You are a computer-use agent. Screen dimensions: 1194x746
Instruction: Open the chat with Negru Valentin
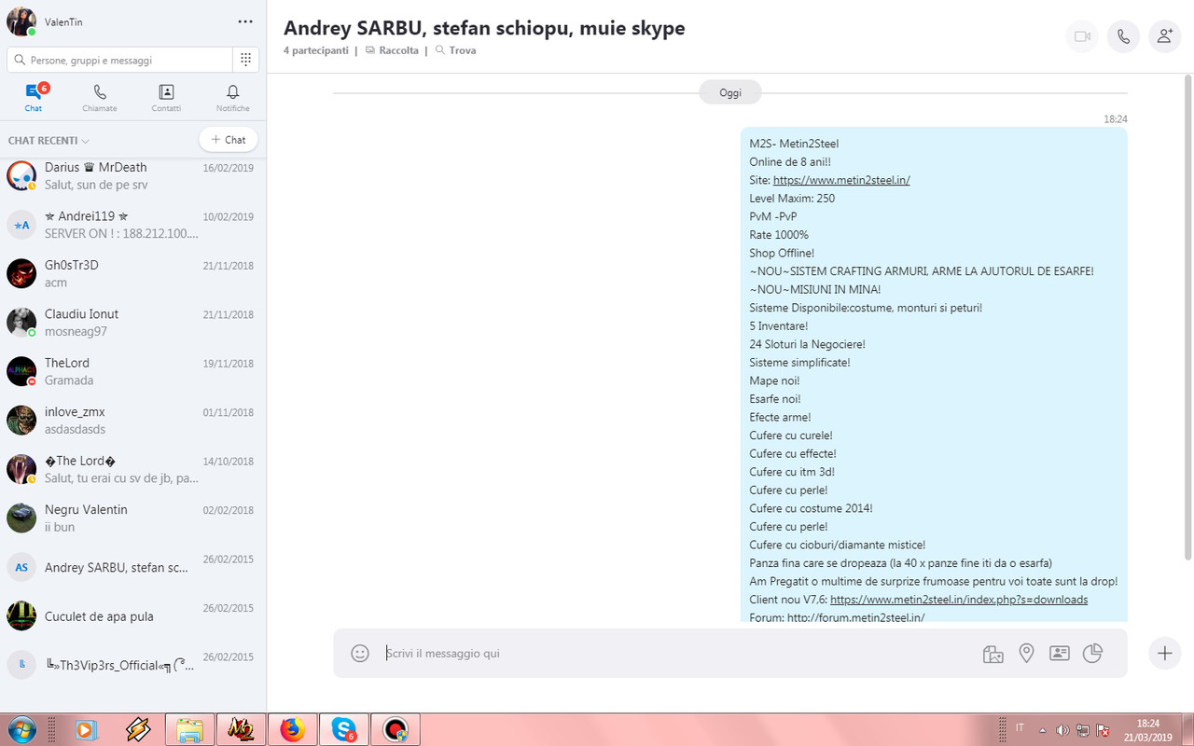(x=132, y=518)
